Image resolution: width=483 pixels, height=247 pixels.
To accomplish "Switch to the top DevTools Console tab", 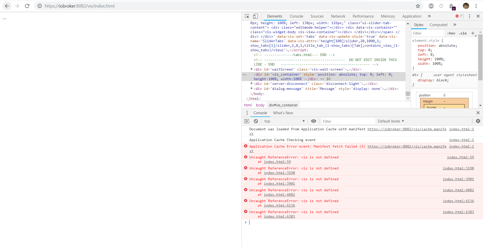I will [296, 16].
